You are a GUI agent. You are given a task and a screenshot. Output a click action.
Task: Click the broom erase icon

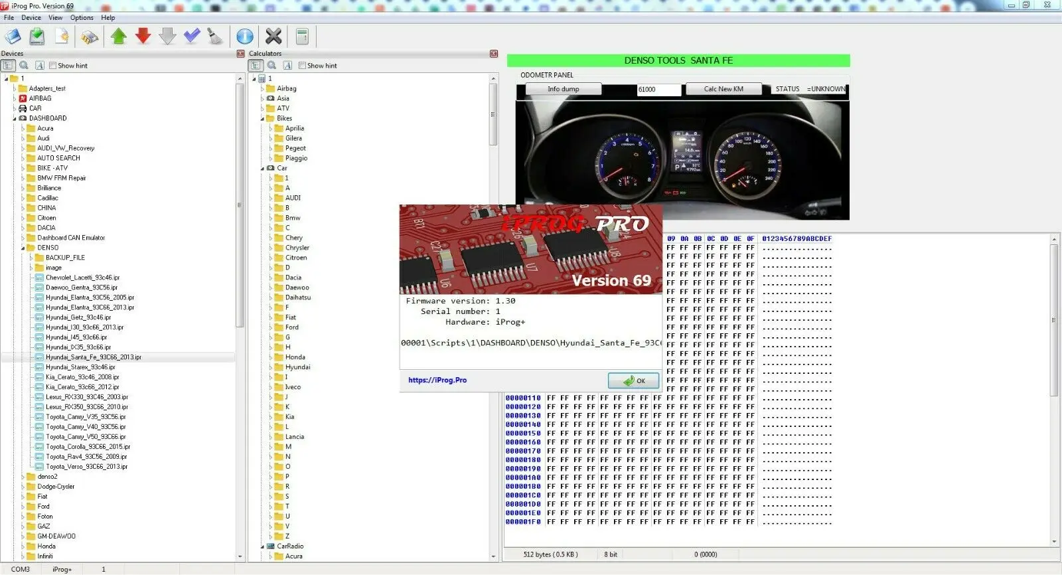215,37
